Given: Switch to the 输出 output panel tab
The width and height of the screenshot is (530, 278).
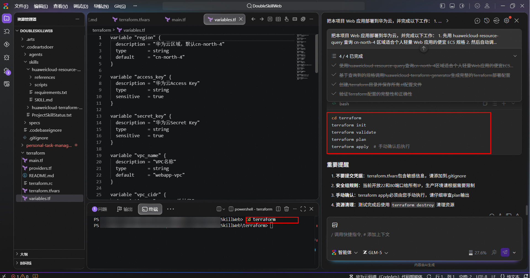Looking at the screenshot, I should 125,209.
